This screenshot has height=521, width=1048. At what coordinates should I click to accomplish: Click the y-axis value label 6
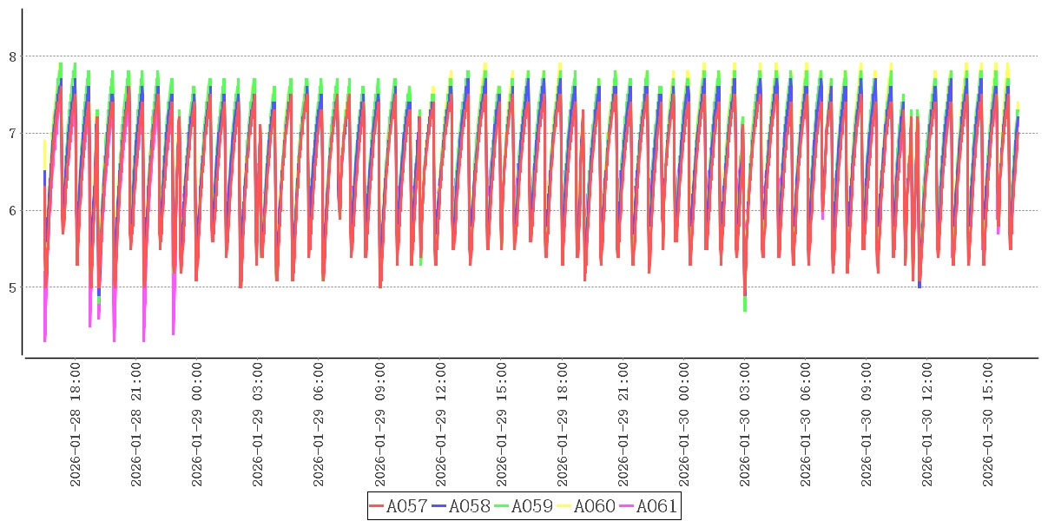[12, 210]
